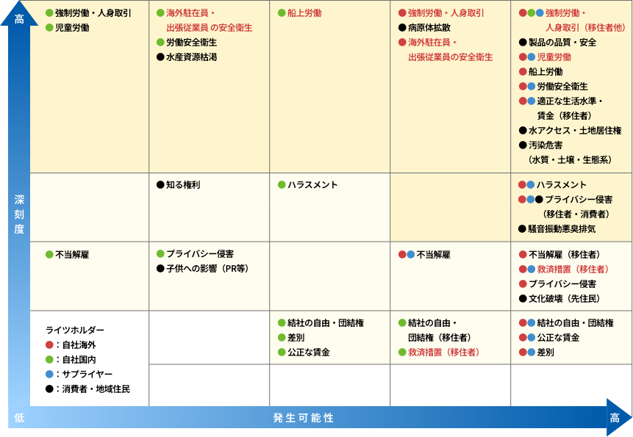Click the black dot beside 病原体拡散
The height and width of the screenshot is (437, 633).
pyautogui.click(x=402, y=28)
